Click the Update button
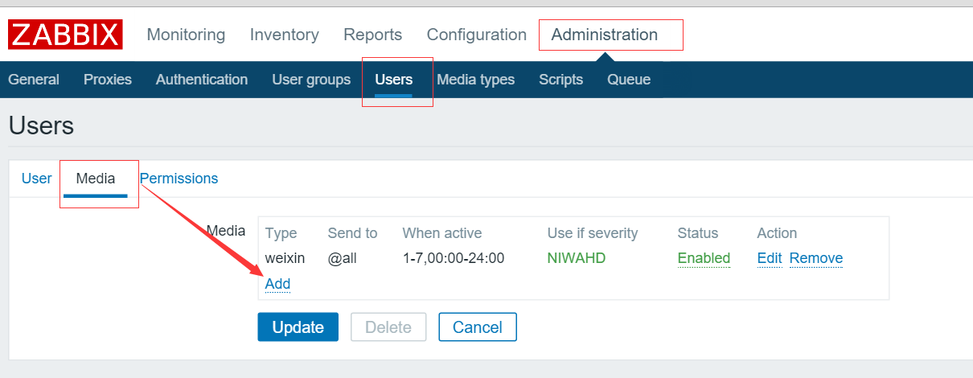 tap(298, 327)
